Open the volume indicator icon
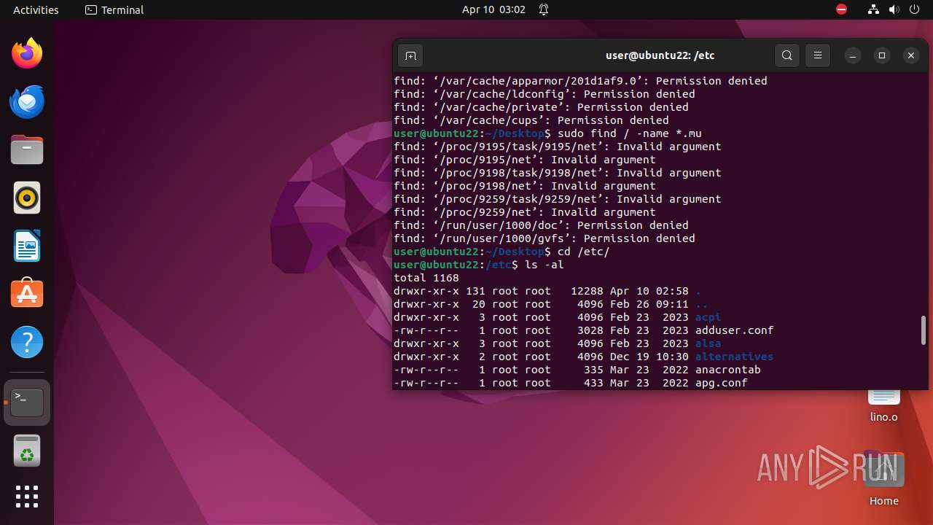 [x=894, y=9]
